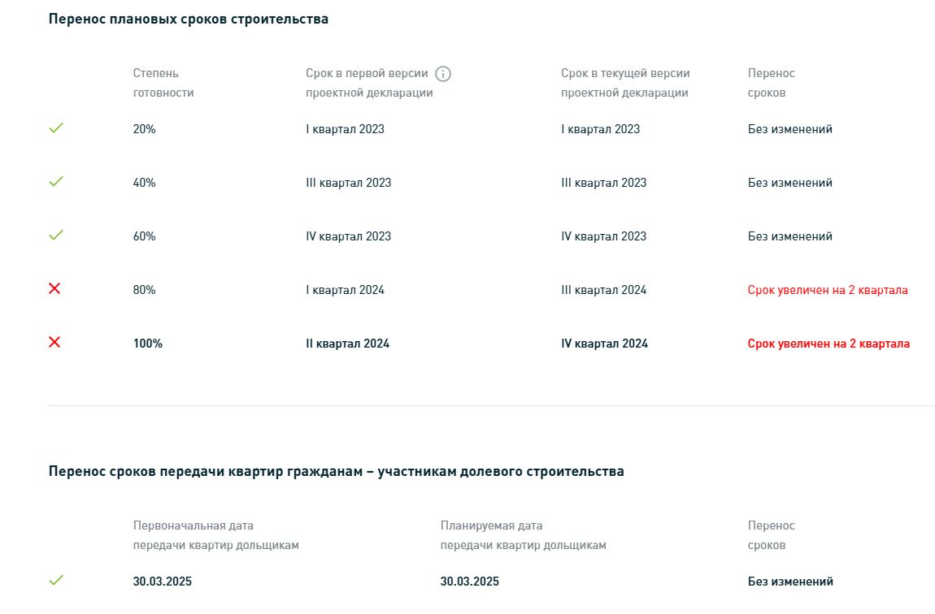Select the 'Перенос плановых сроков строительства' heading

tap(189, 19)
